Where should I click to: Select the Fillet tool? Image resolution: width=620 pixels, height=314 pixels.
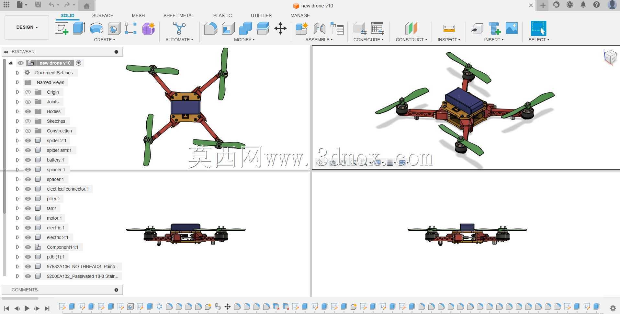tap(211, 28)
